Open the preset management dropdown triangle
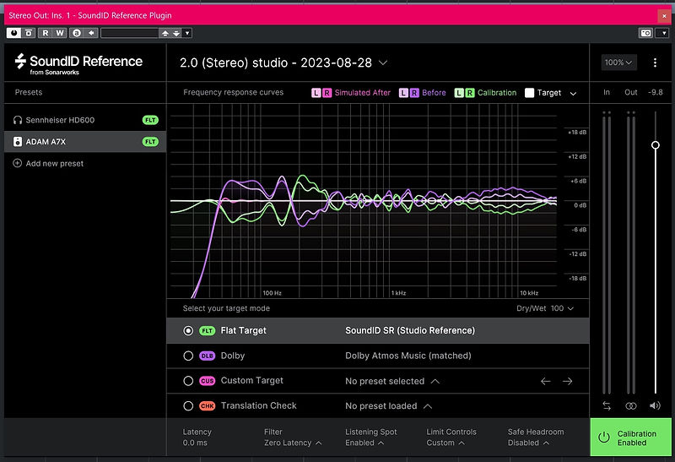Image resolution: width=675 pixels, height=462 pixels. (187, 33)
